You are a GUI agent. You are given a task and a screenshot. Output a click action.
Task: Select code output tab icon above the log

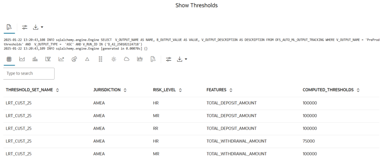[x=9, y=27]
